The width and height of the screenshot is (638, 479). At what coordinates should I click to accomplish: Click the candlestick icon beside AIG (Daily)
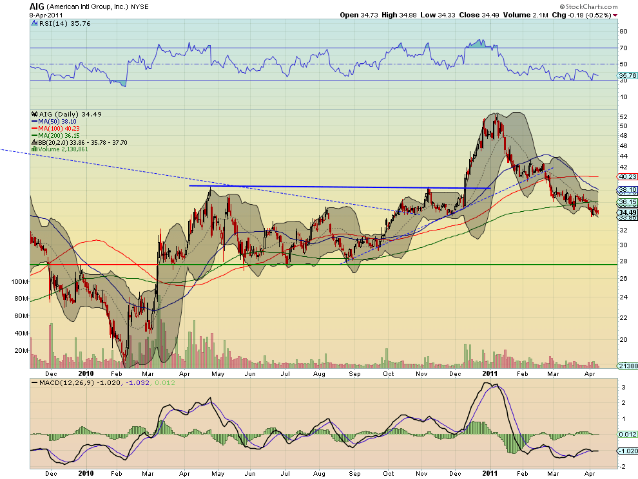pos(35,114)
